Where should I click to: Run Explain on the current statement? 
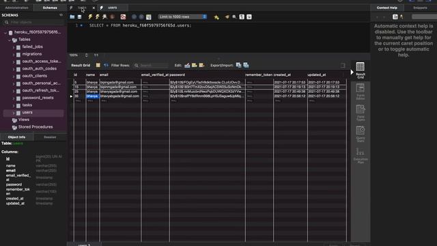[x=104, y=17]
